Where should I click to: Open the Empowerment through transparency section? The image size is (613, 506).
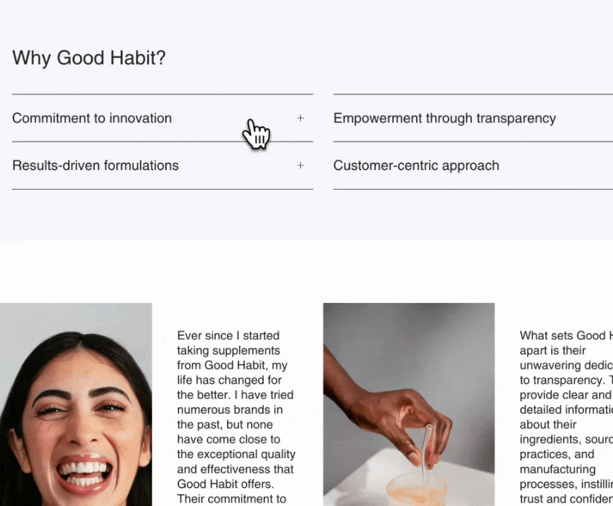[x=473, y=118]
